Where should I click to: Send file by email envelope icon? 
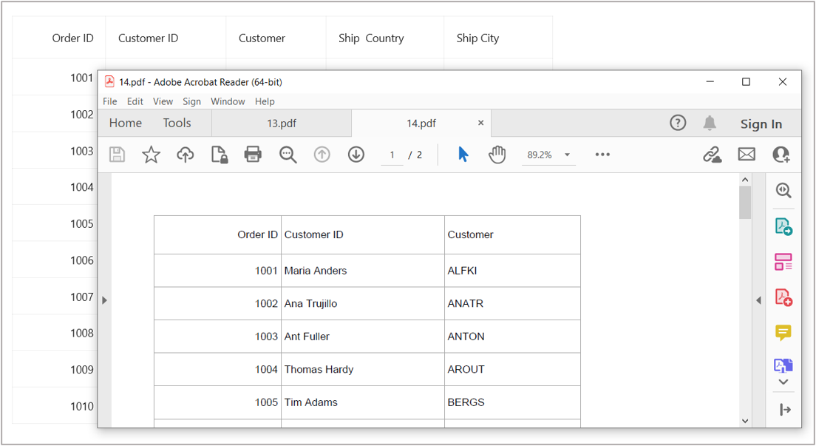tap(747, 155)
